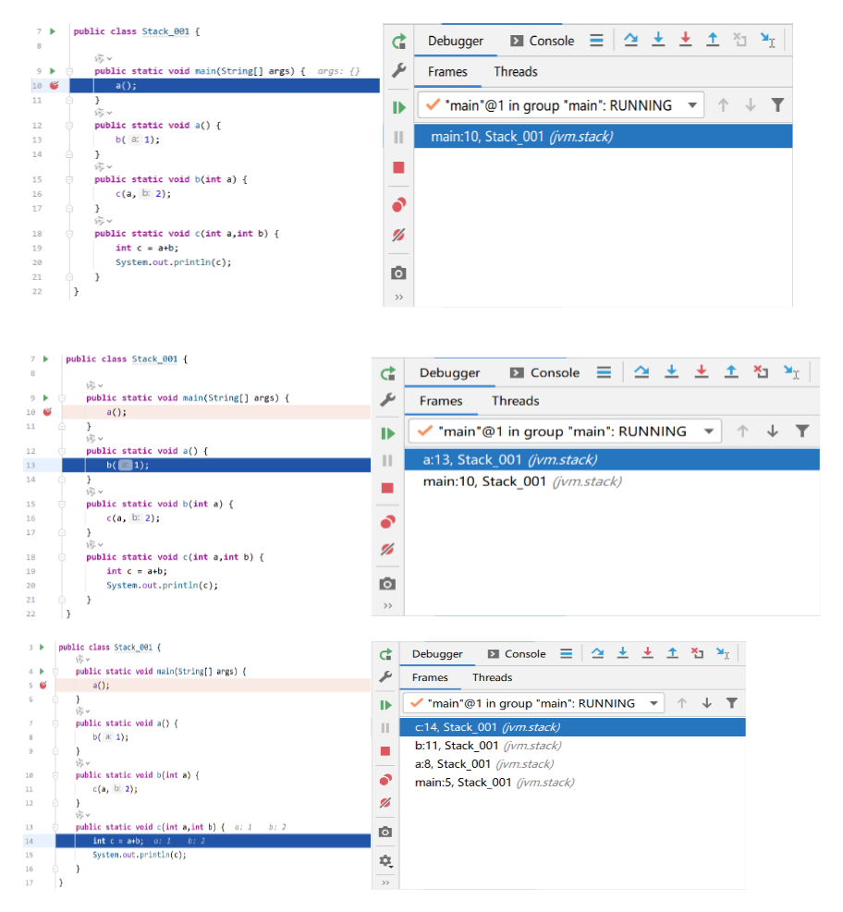The width and height of the screenshot is (843, 912).
Task: Toggle breakpoint on line 5 in editor highlighting line 14
Action: pos(43,686)
